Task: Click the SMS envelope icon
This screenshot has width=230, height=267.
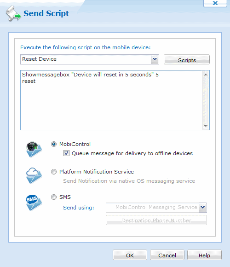Action: pyautogui.click(x=34, y=203)
